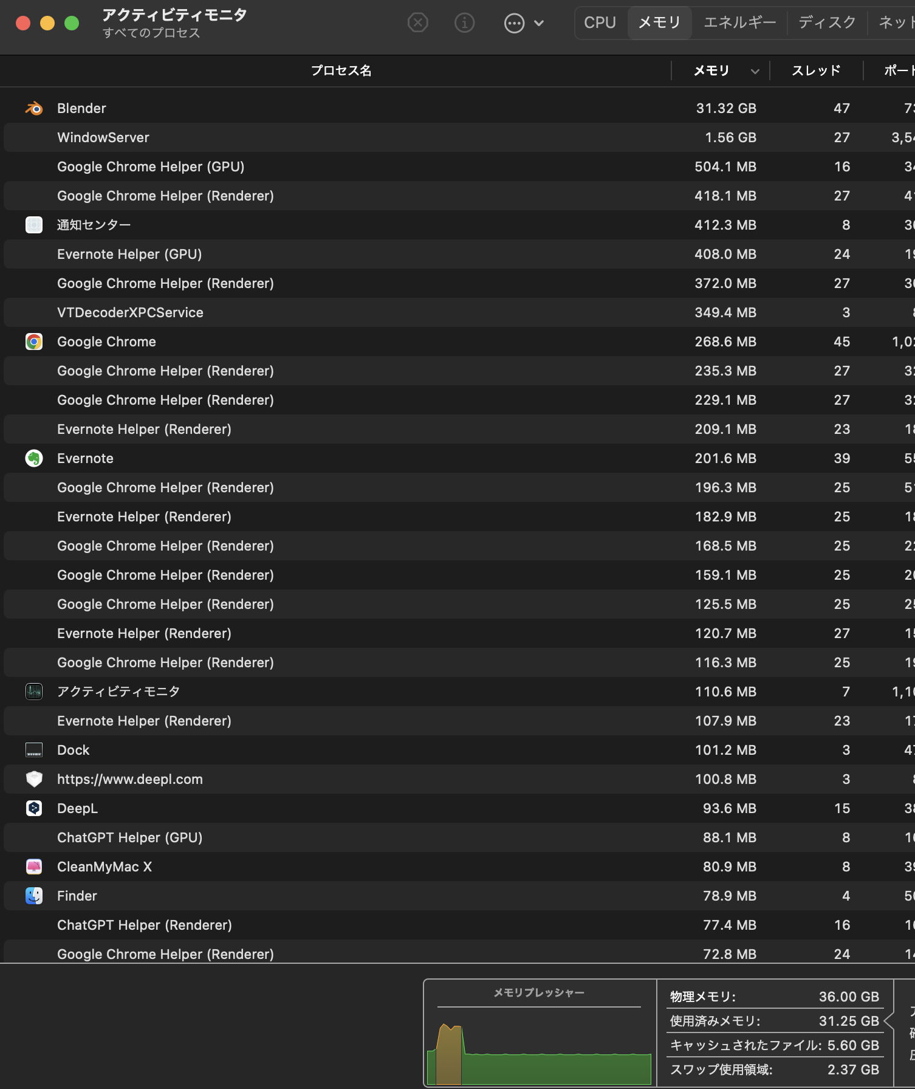This screenshot has height=1089, width=915.
Task: Click the Finder face icon
Action: (x=34, y=896)
